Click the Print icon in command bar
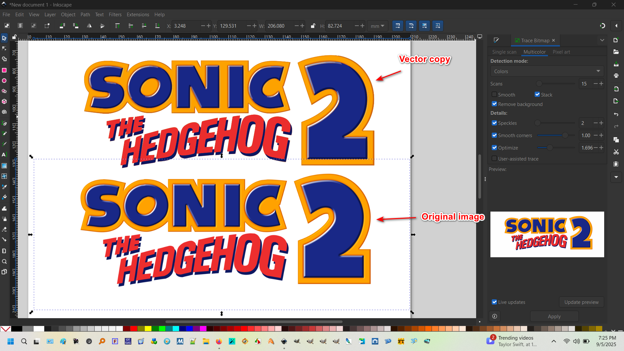624x351 pixels. click(616, 76)
